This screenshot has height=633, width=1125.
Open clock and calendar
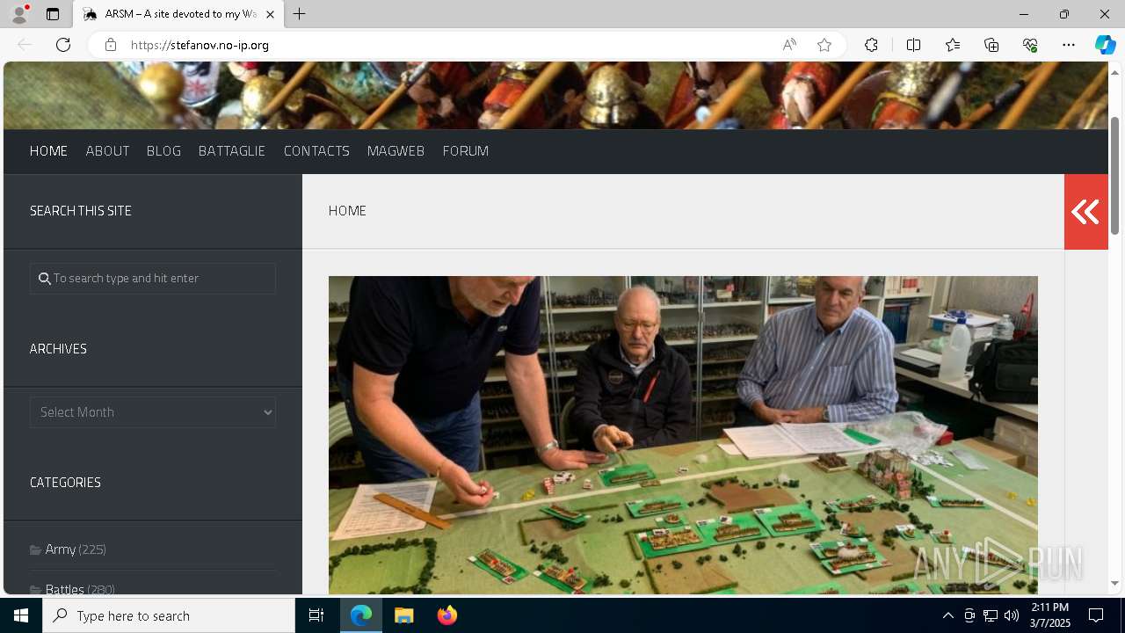1049,615
